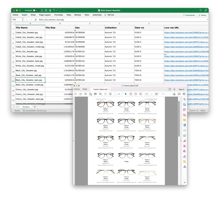Click Sign In in the PDF viewer
Screen dimensions: 222x198
click(x=181, y=89)
